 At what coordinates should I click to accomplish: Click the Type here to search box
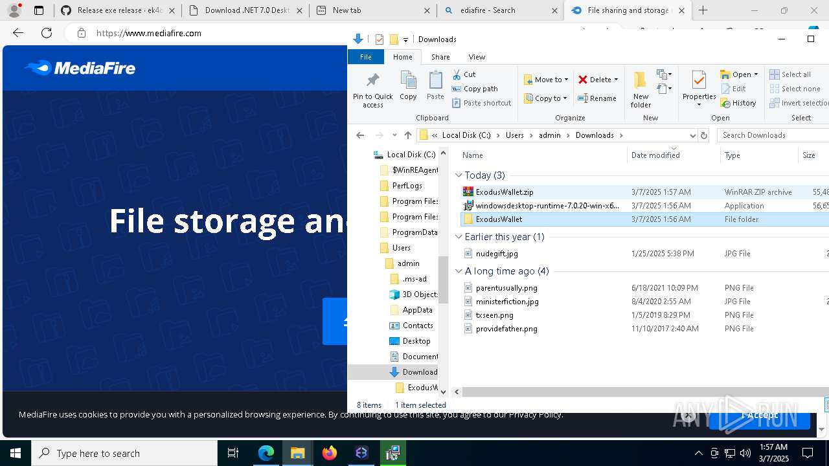pyautogui.click(x=124, y=453)
